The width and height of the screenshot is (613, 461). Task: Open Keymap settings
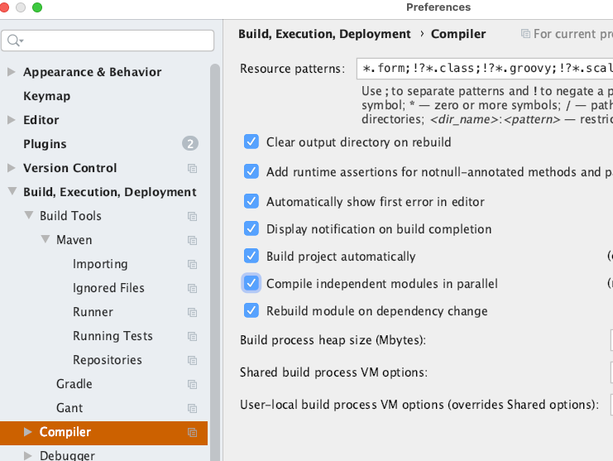pos(47,96)
